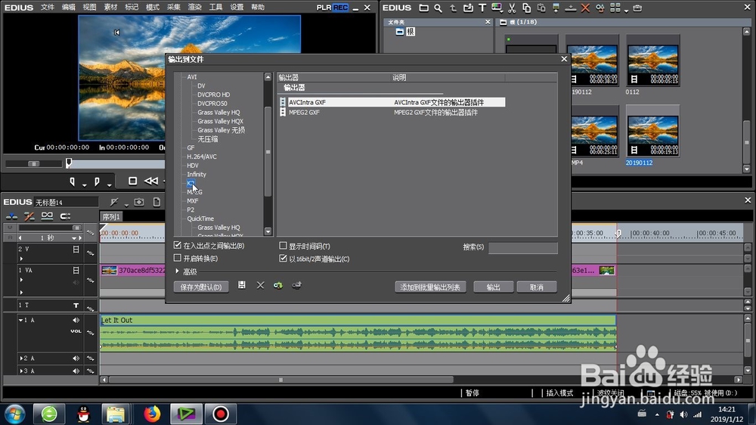Mute the 1 A audio track
Viewport: 756px width, 425px height.
[76, 320]
